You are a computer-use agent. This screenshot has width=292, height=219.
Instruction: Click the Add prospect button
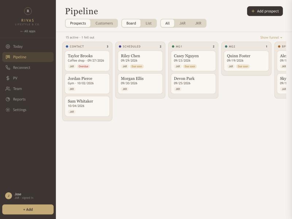(x=265, y=11)
